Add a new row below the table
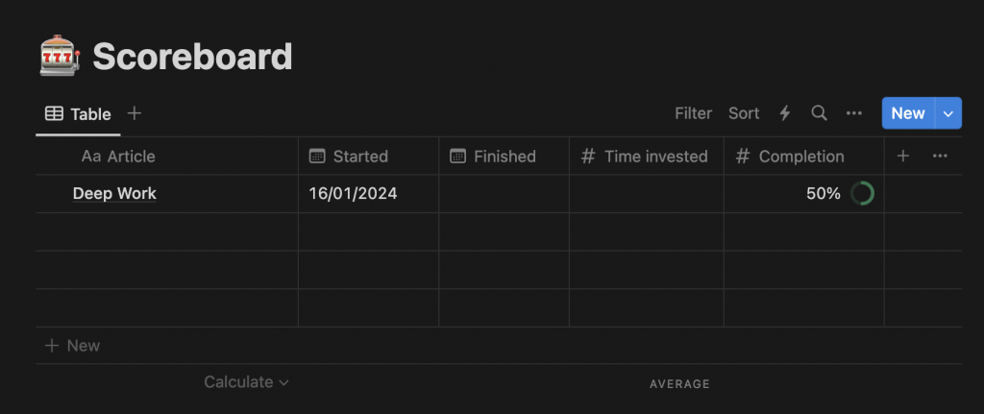 (73, 346)
